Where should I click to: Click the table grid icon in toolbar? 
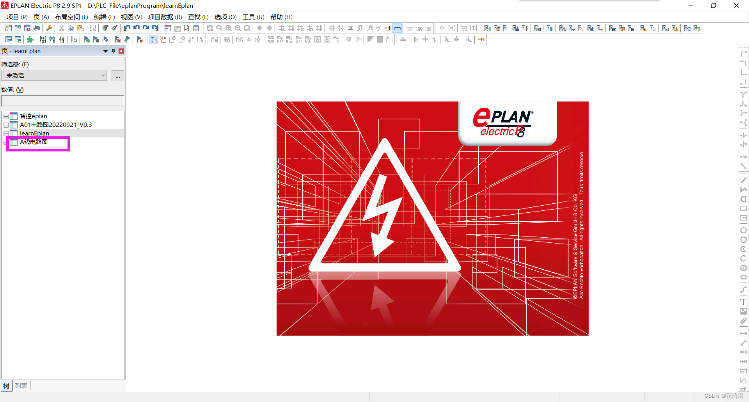pos(196,28)
